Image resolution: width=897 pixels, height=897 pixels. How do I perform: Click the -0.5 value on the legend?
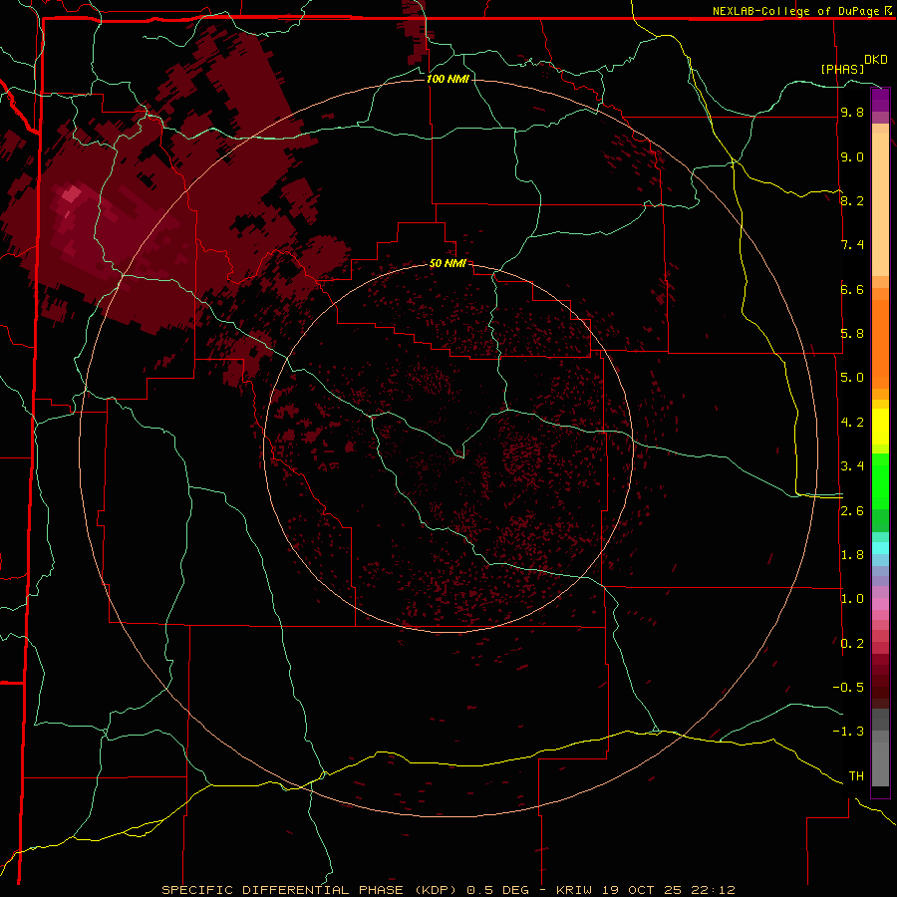(848, 688)
